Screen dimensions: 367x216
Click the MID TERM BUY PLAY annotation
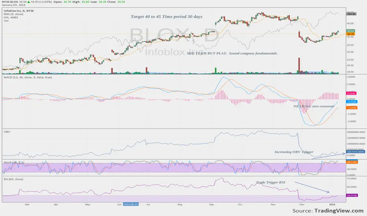[x=232, y=53]
